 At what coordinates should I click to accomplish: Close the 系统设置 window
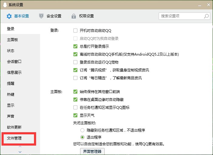[208, 5]
